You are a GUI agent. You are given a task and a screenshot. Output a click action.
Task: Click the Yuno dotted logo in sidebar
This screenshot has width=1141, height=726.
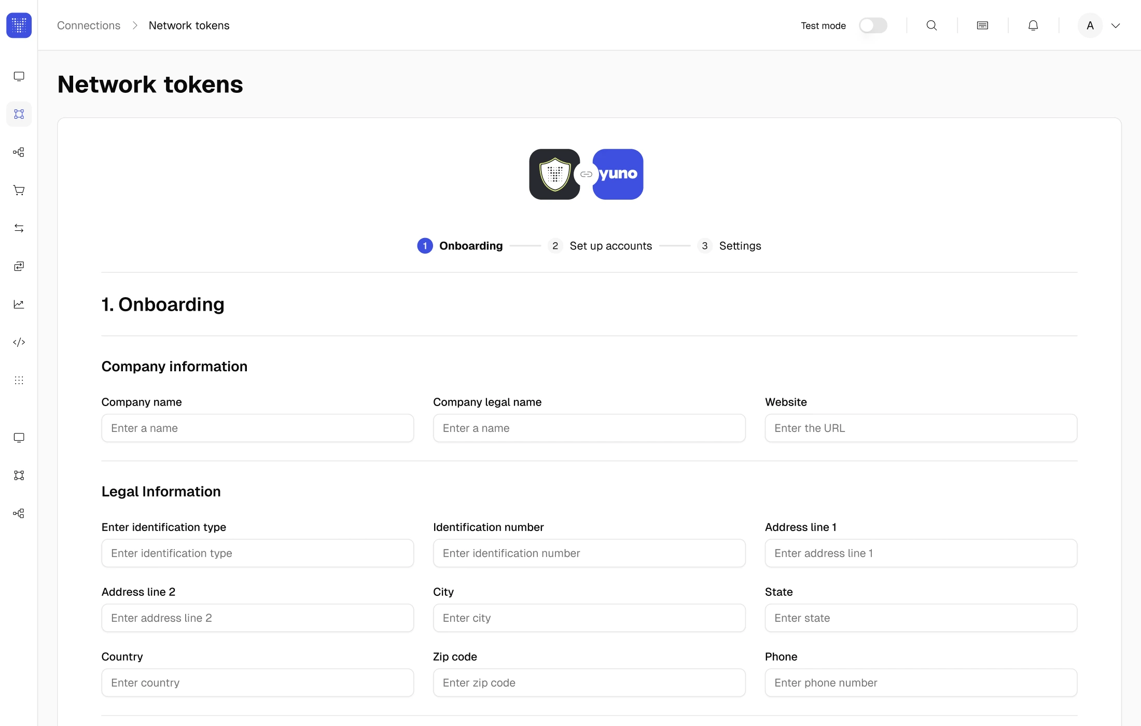(x=19, y=25)
